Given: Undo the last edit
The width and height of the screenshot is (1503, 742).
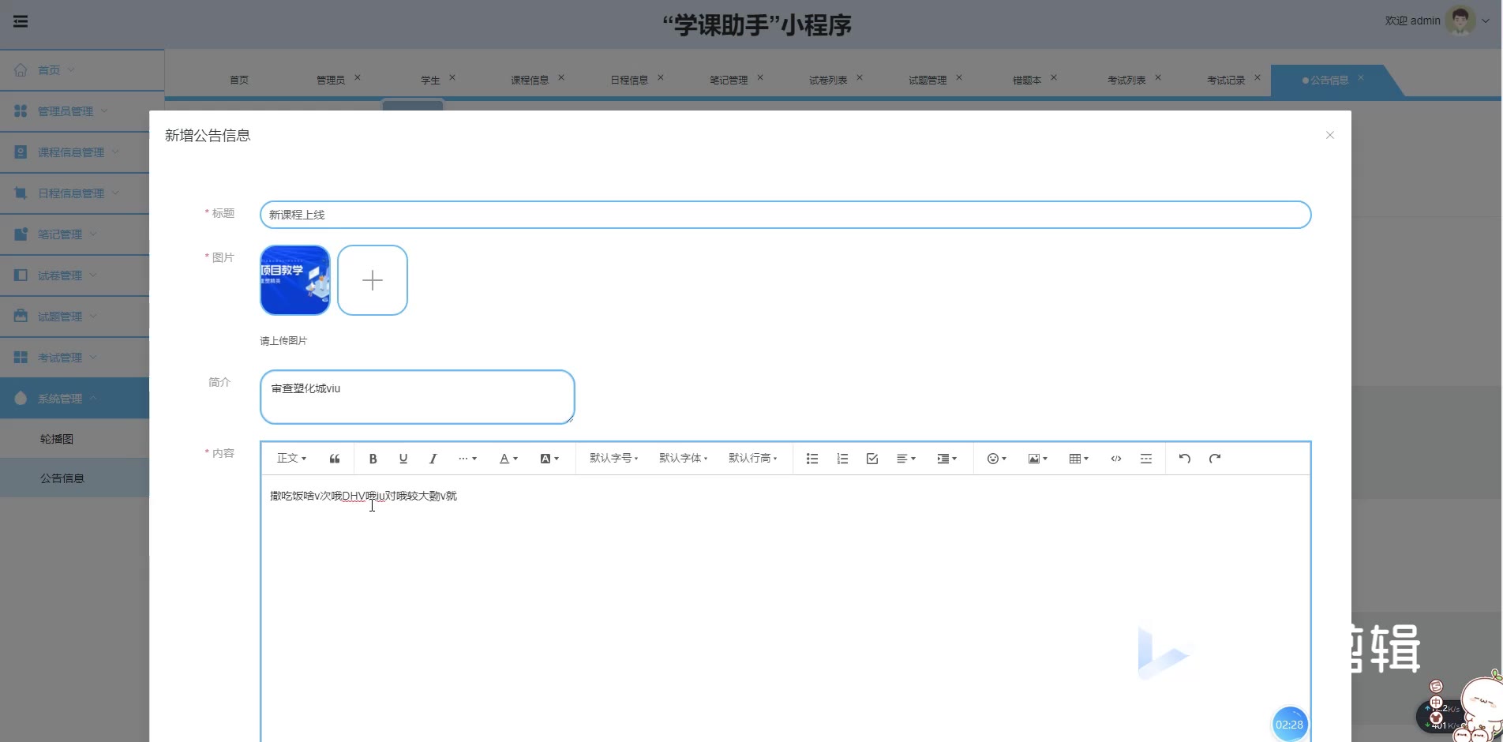Looking at the screenshot, I should (1184, 459).
